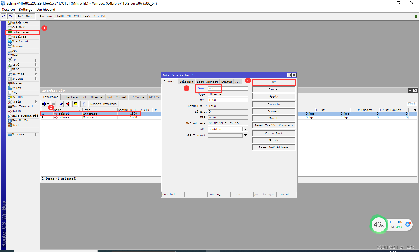Viewport: 419px width, 252px height.
Task: Click the Find box in Interface List
Action: tap(412, 104)
